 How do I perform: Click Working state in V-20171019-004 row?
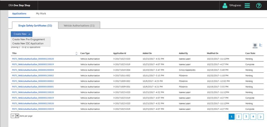(x=249, y=70)
